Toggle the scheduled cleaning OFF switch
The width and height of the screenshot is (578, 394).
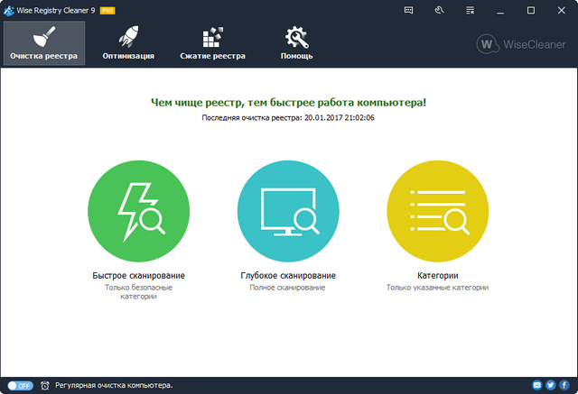pos(20,386)
